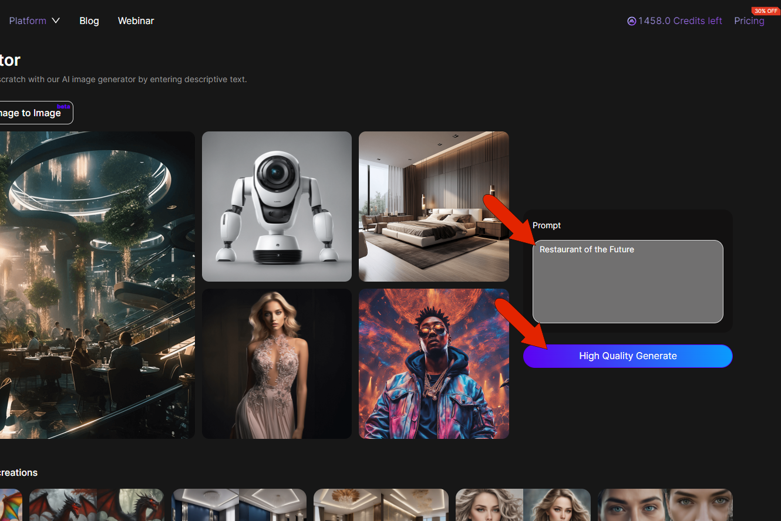This screenshot has height=521, width=781.
Task: Open the Platform dropdown menu
Action: pos(34,21)
